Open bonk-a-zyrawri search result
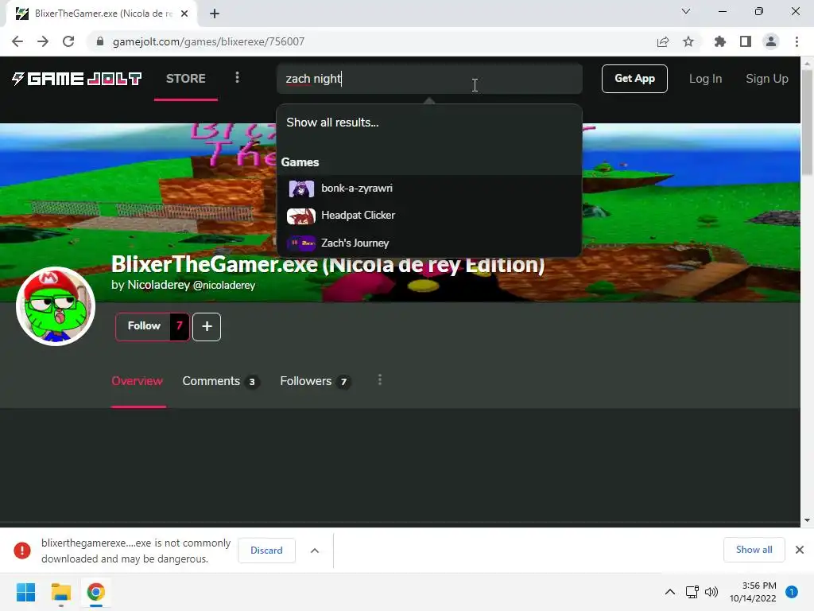Viewport: 814px width, 611px height. [428, 189]
